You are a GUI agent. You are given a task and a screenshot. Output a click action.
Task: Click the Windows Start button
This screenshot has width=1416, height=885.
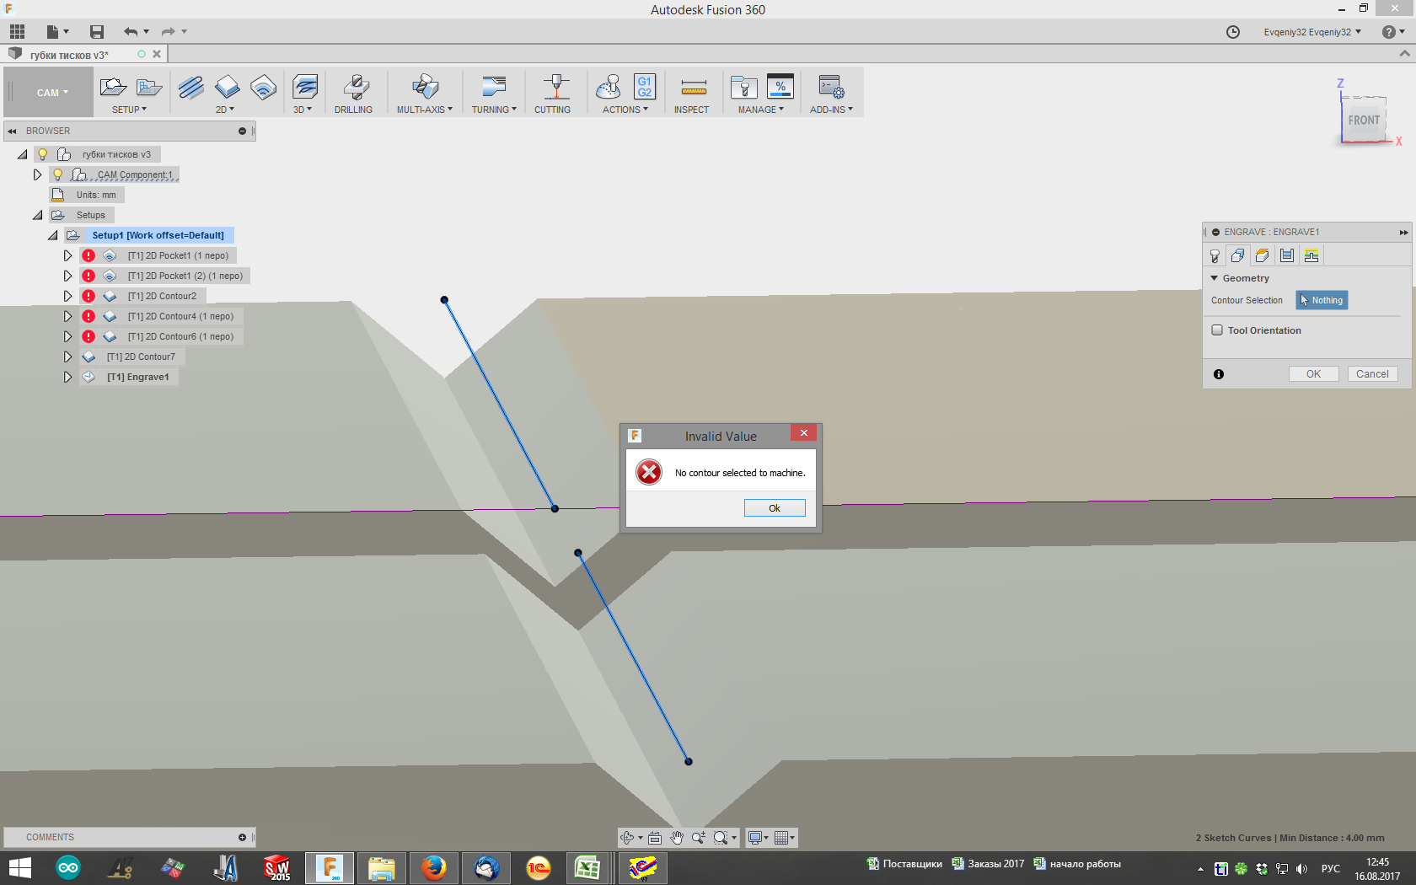(19, 868)
